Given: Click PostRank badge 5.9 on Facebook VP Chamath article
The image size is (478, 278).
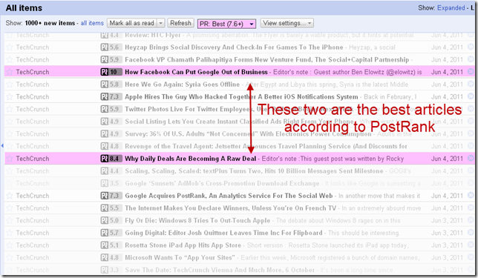Looking at the screenshot, I should [111, 60].
